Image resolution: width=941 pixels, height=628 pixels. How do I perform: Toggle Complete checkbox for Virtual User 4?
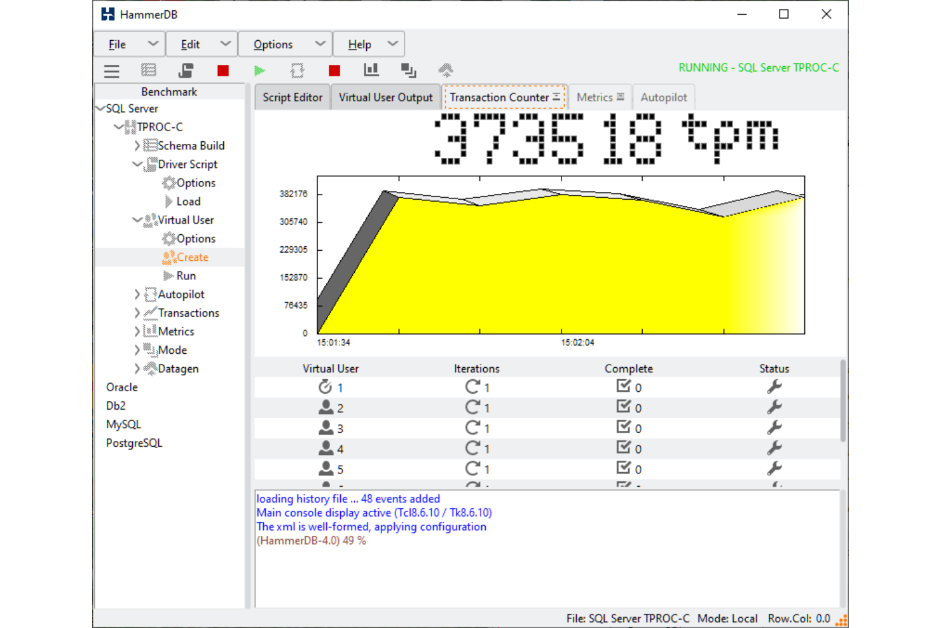click(623, 447)
